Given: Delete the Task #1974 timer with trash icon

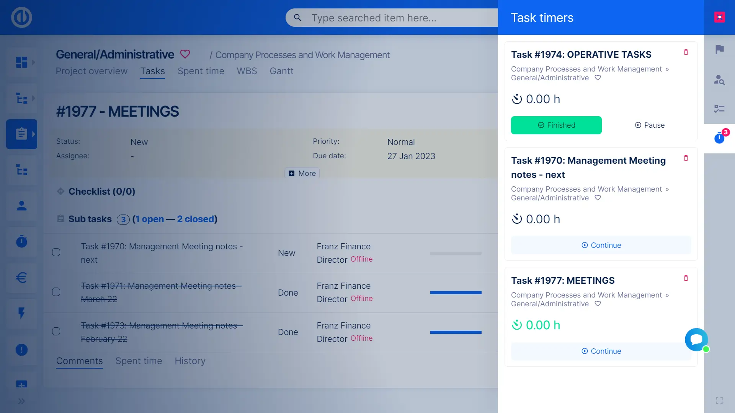Looking at the screenshot, I should [686, 52].
